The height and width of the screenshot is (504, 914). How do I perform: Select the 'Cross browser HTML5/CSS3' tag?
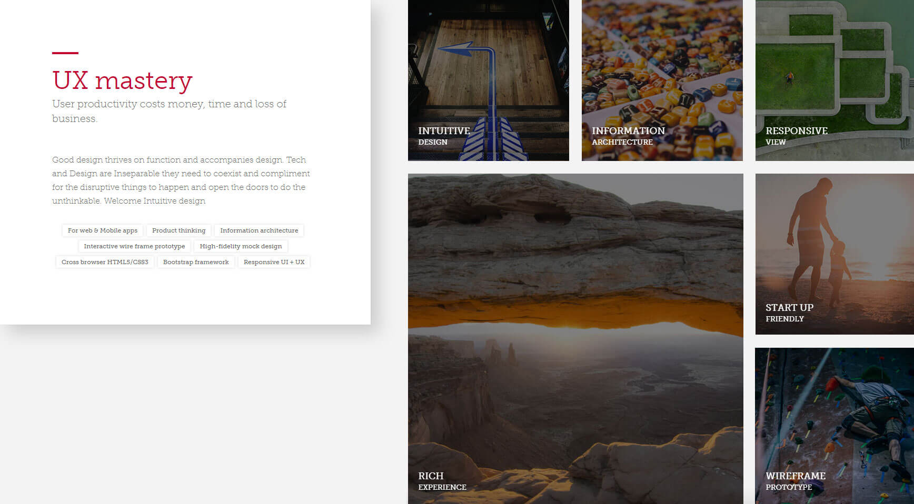coord(105,262)
